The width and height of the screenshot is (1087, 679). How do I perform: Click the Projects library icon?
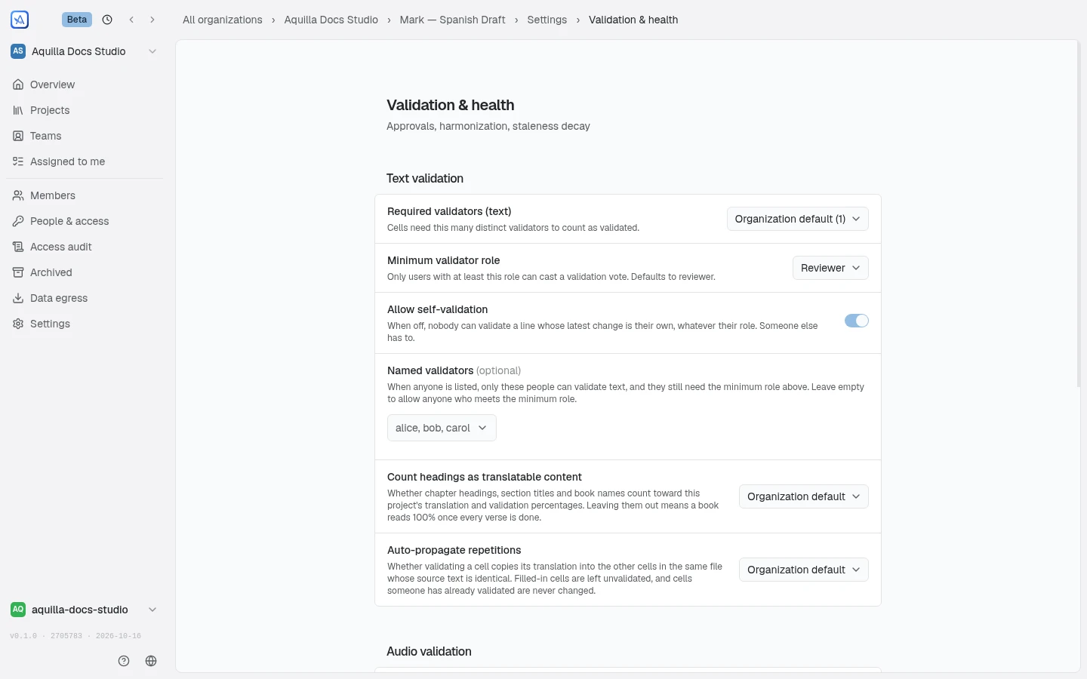(18, 110)
